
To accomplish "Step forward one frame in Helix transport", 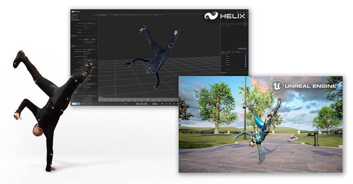I will [x=174, y=104].
